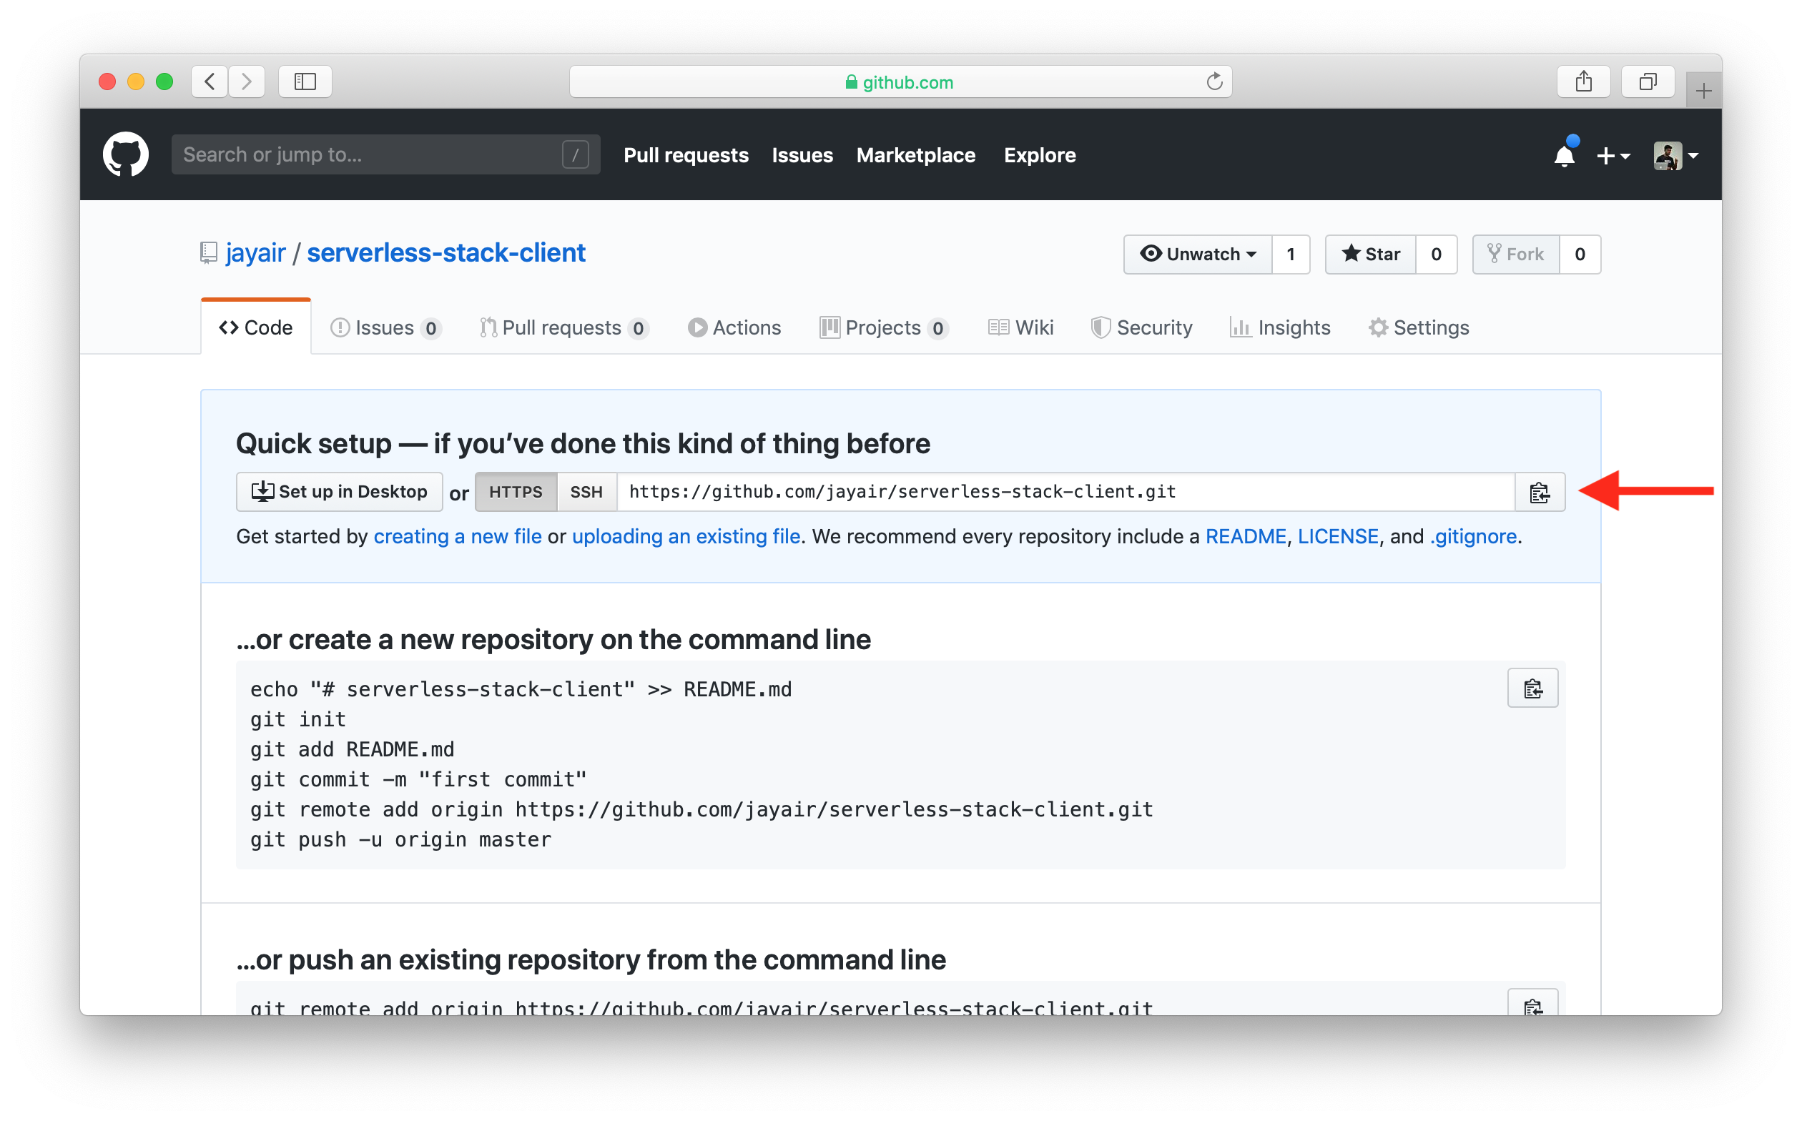This screenshot has width=1802, height=1121.
Task: Click the GitHub search field
Action: click(x=371, y=155)
